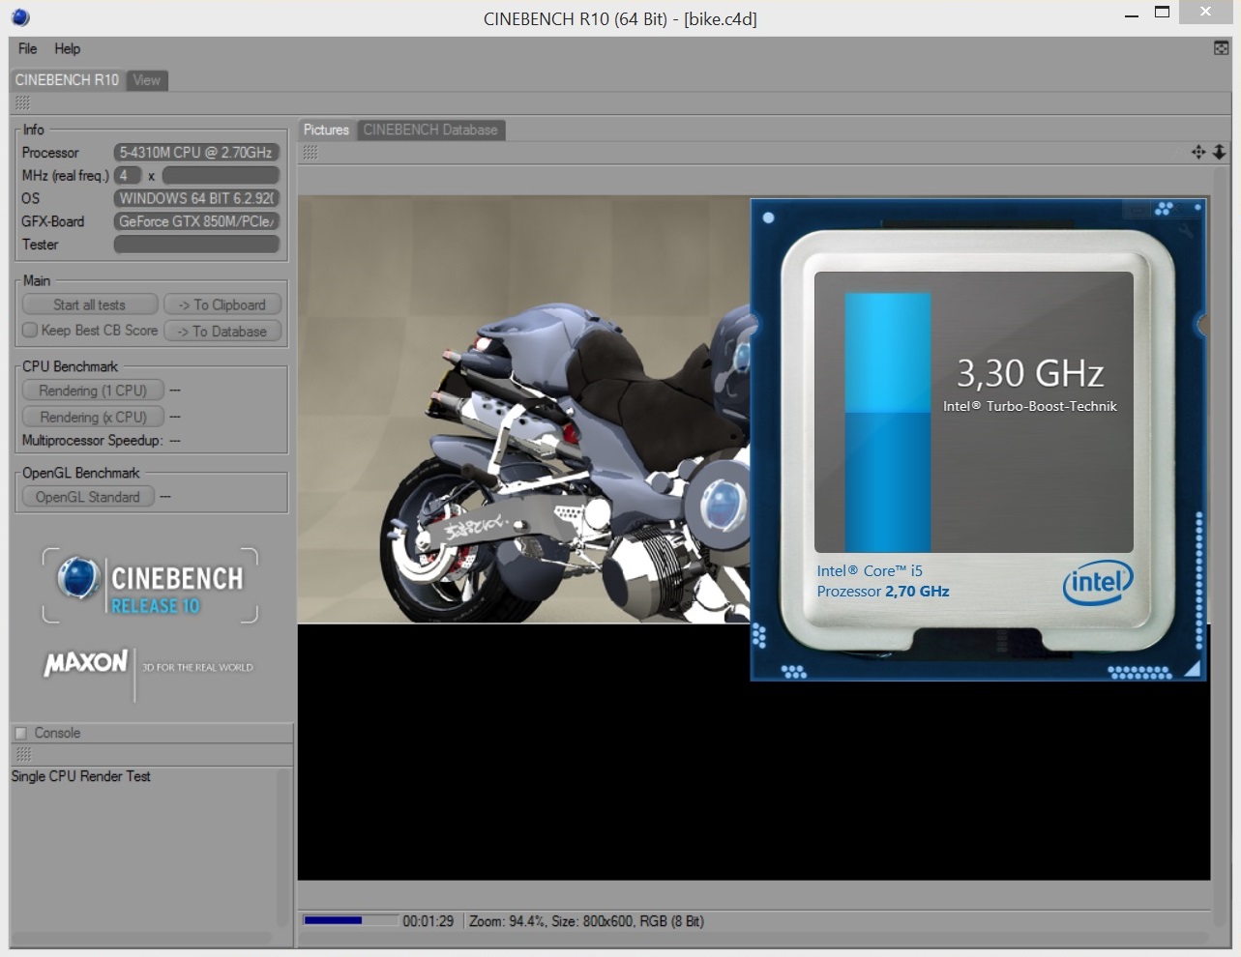Screen dimensions: 1241x957
Task: Click the Intel Core i5 Prozessor text
Action: [x=883, y=581]
